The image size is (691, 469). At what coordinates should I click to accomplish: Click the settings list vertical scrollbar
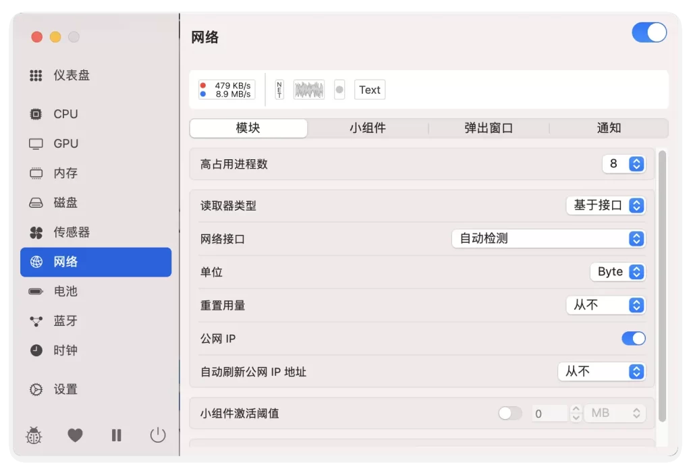click(662, 283)
